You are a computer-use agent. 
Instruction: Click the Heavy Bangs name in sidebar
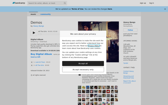[129, 22]
